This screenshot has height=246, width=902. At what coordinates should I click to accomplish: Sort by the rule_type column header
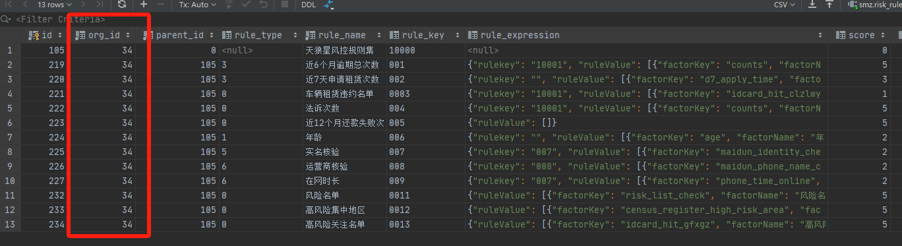260,35
